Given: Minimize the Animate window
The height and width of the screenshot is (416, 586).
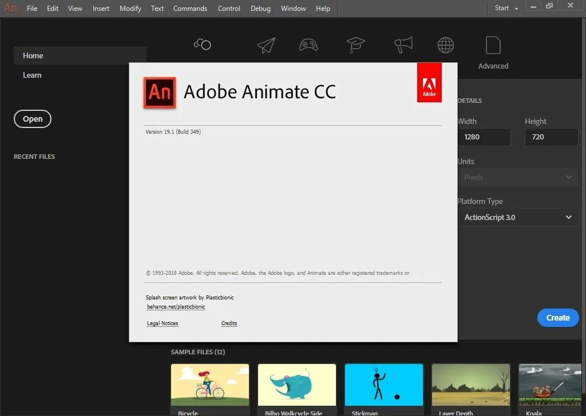Looking at the screenshot, I should (x=533, y=6).
